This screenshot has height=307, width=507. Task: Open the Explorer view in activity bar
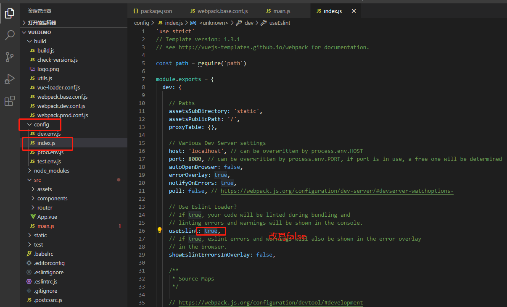pyautogui.click(x=9, y=13)
